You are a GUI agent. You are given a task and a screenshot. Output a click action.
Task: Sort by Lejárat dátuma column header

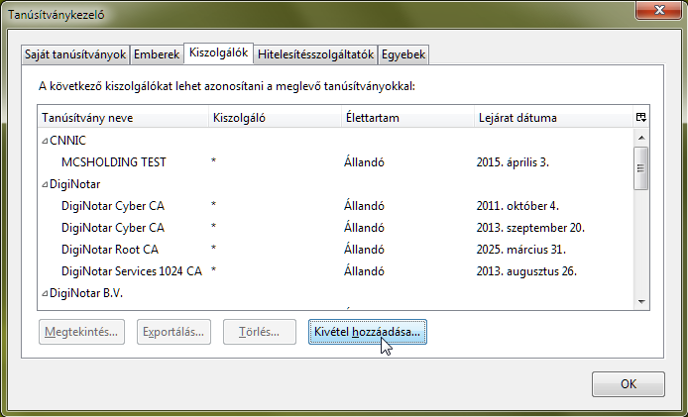[553, 118]
